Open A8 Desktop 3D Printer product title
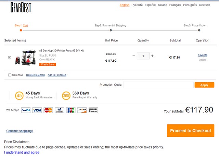Image resolution: width=219 pixels, height=157 pixels. pos(62,50)
